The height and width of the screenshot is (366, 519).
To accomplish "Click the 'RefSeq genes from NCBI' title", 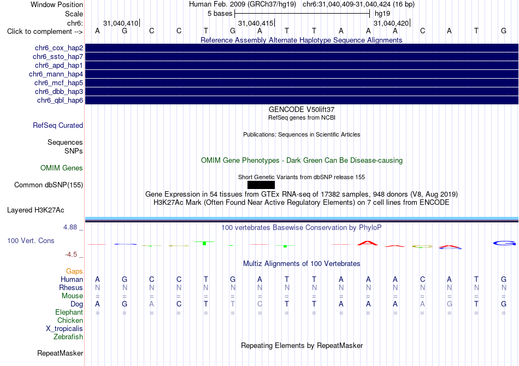I will (302, 117).
